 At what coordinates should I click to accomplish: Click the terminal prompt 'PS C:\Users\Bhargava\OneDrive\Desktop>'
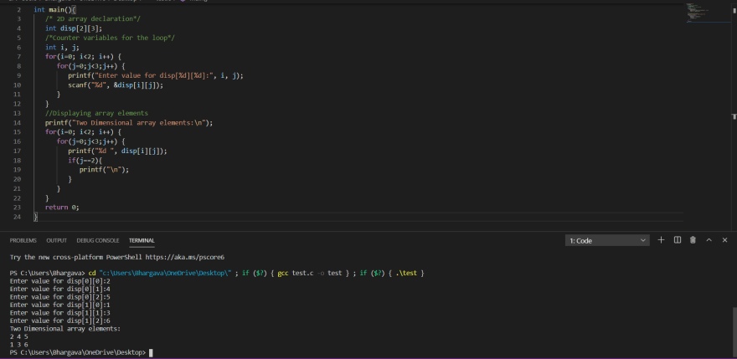coord(78,352)
